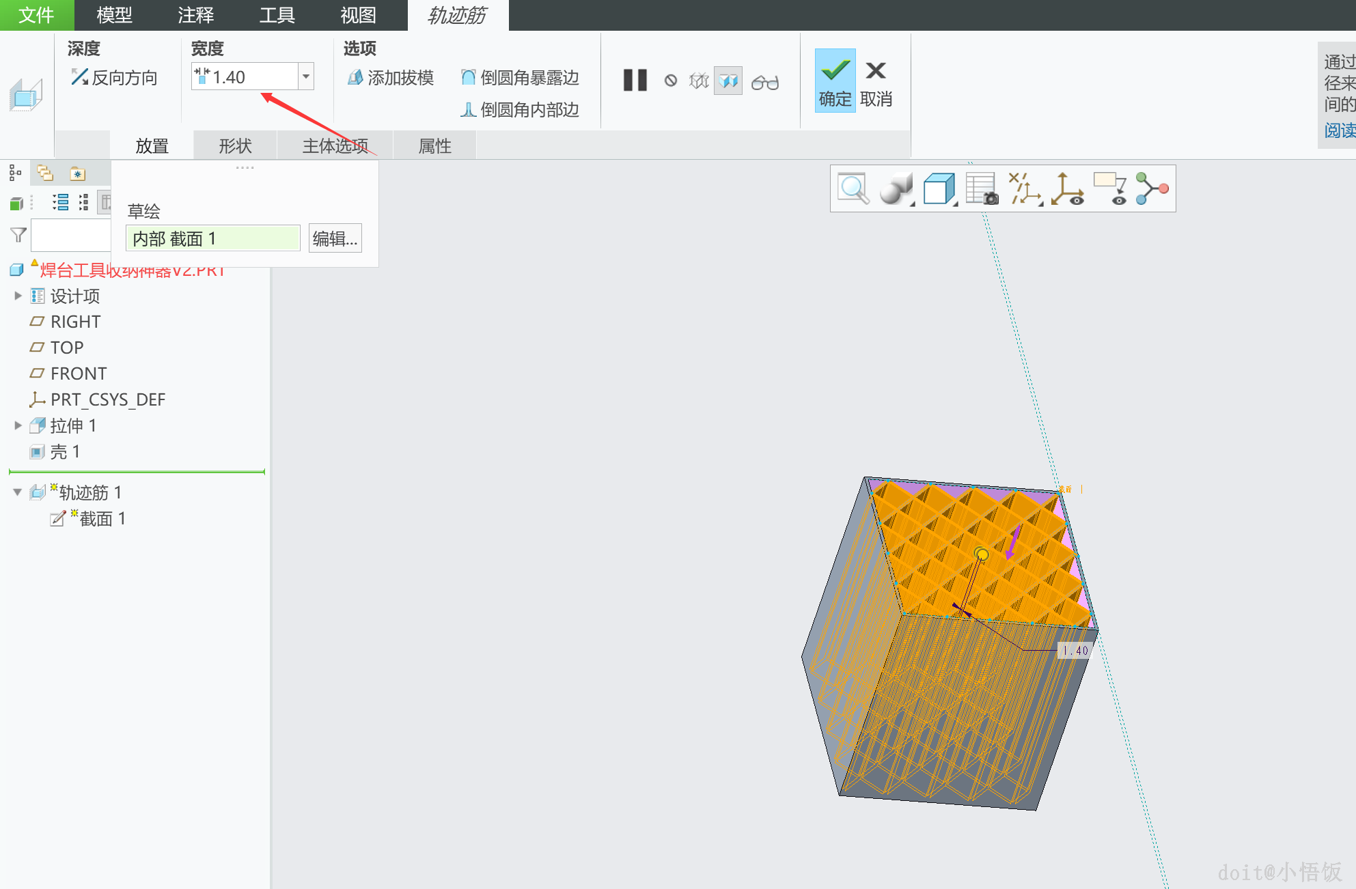1356x889 pixels.
Task: Click the reverse direction (反向方向) icon
Action: point(79,77)
